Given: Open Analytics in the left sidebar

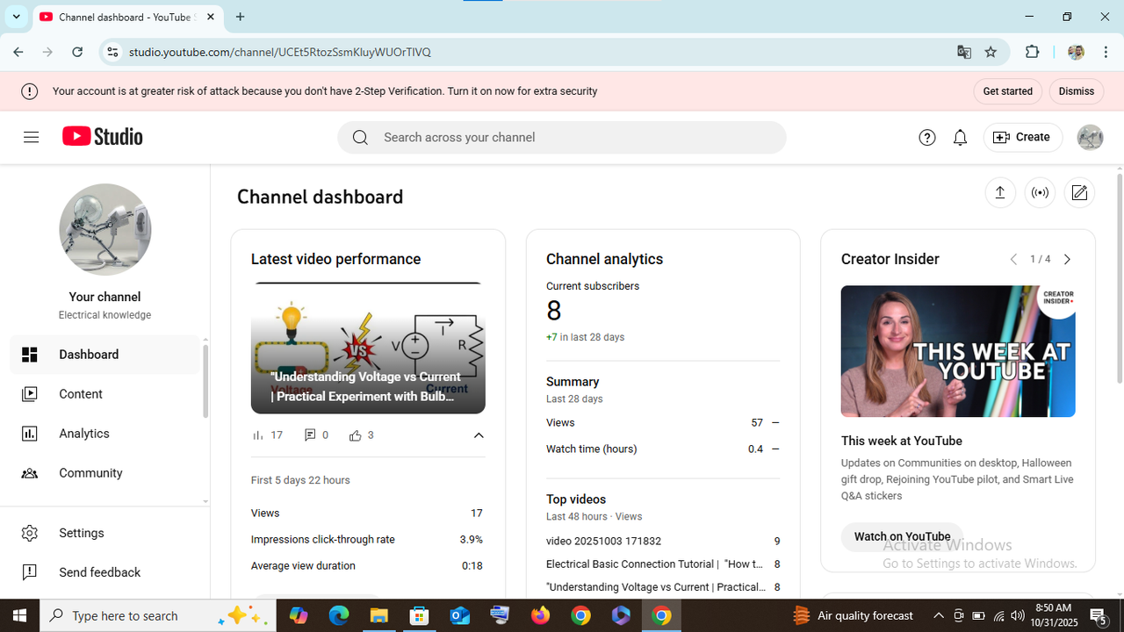Looking at the screenshot, I should [84, 434].
